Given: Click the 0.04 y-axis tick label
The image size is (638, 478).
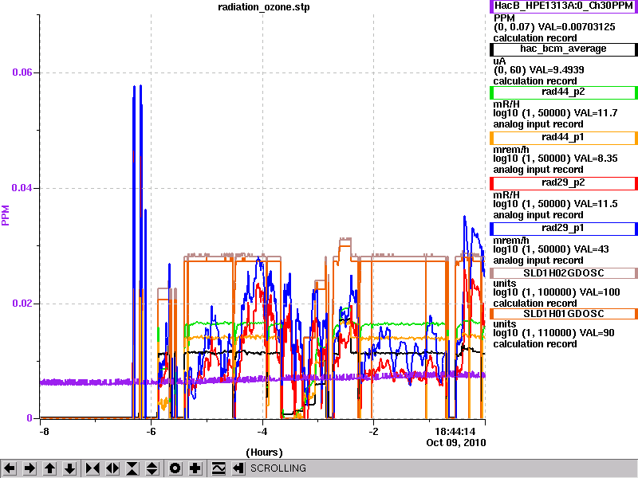Looking at the screenshot, I should click(x=22, y=188).
